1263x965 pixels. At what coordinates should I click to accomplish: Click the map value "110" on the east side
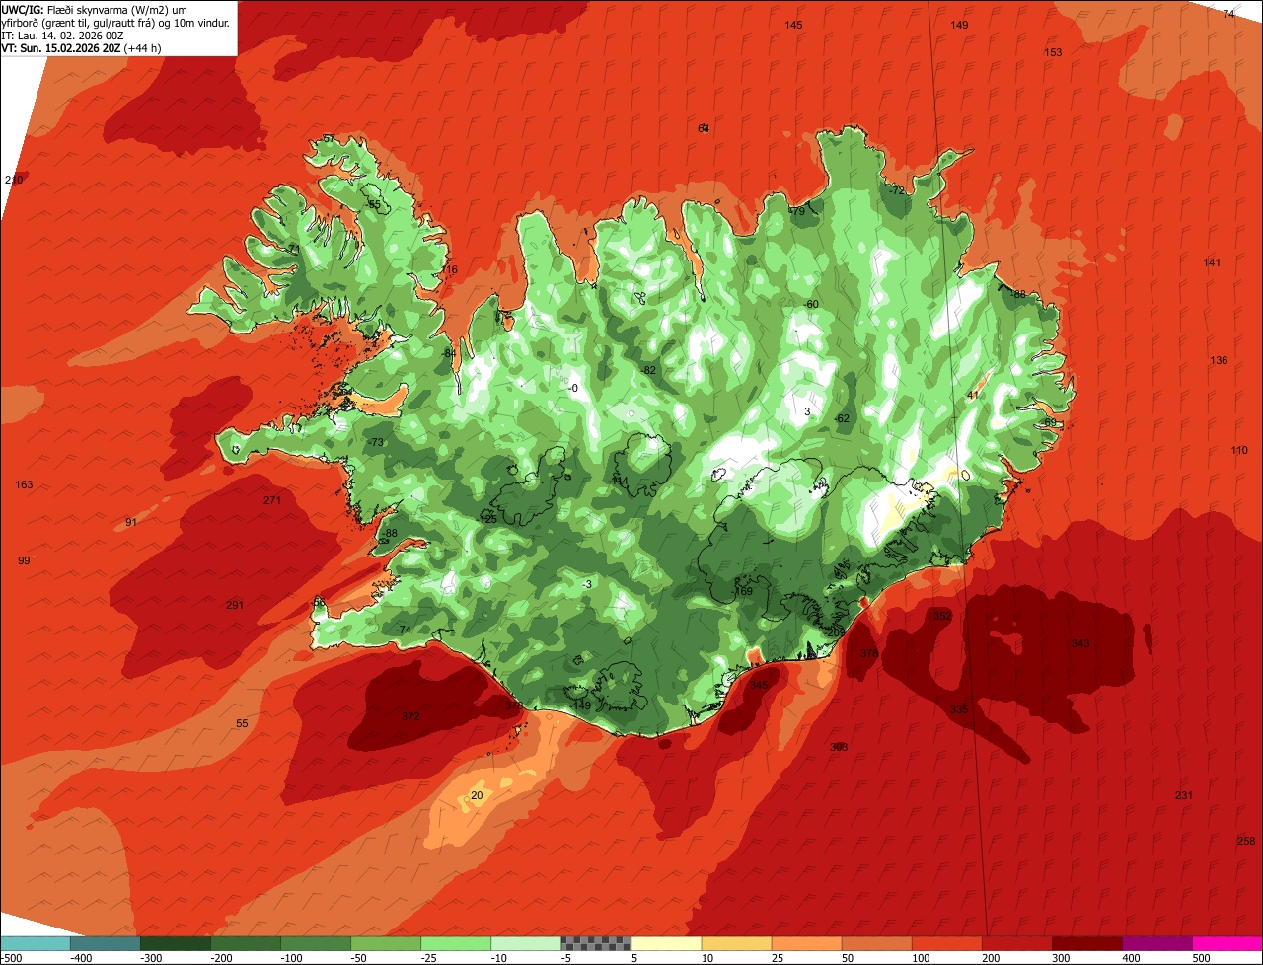(1239, 450)
